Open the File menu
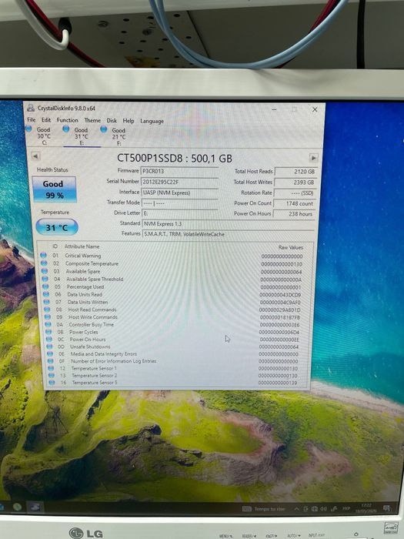The height and width of the screenshot is (539, 404). click(x=32, y=119)
